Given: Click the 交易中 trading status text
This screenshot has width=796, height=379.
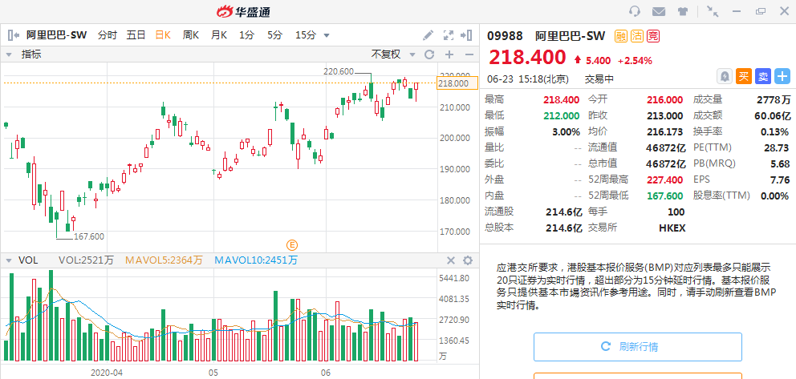Looking at the screenshot, I should point(599,79).
